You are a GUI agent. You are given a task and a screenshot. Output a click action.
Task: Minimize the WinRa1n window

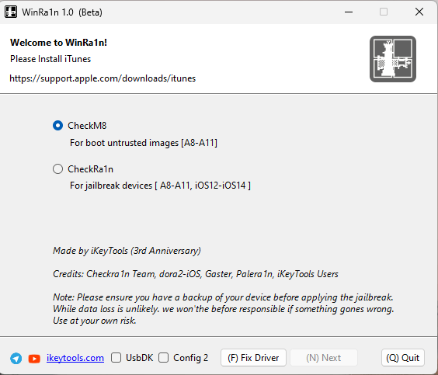click(349, 12)
